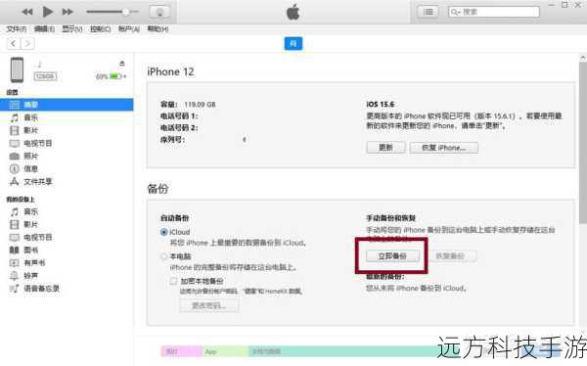587x366 pixels.
Task: Select the blue device tab at top center
Action: click(x=293, y=43)
